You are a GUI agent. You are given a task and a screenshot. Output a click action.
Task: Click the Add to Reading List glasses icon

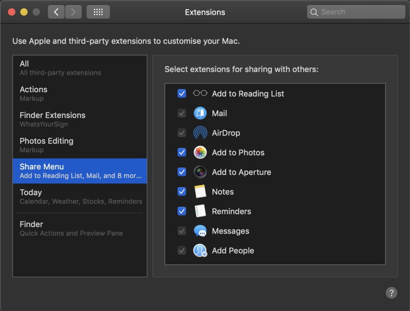(200, 93)
